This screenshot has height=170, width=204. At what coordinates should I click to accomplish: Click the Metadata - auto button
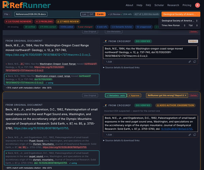[x=116, y=95]
